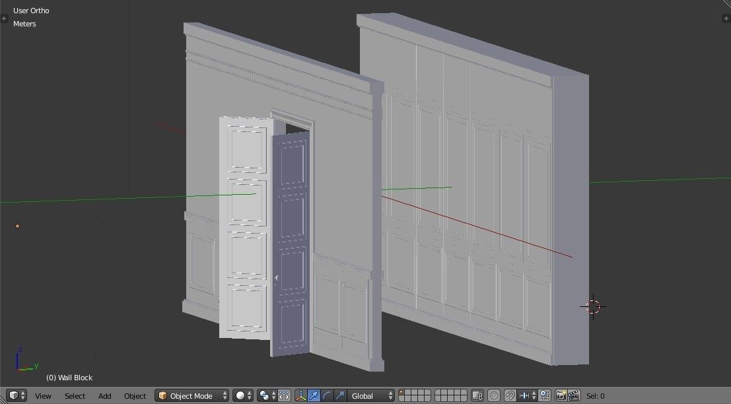Open the Select menu

[x=75, y=396]
